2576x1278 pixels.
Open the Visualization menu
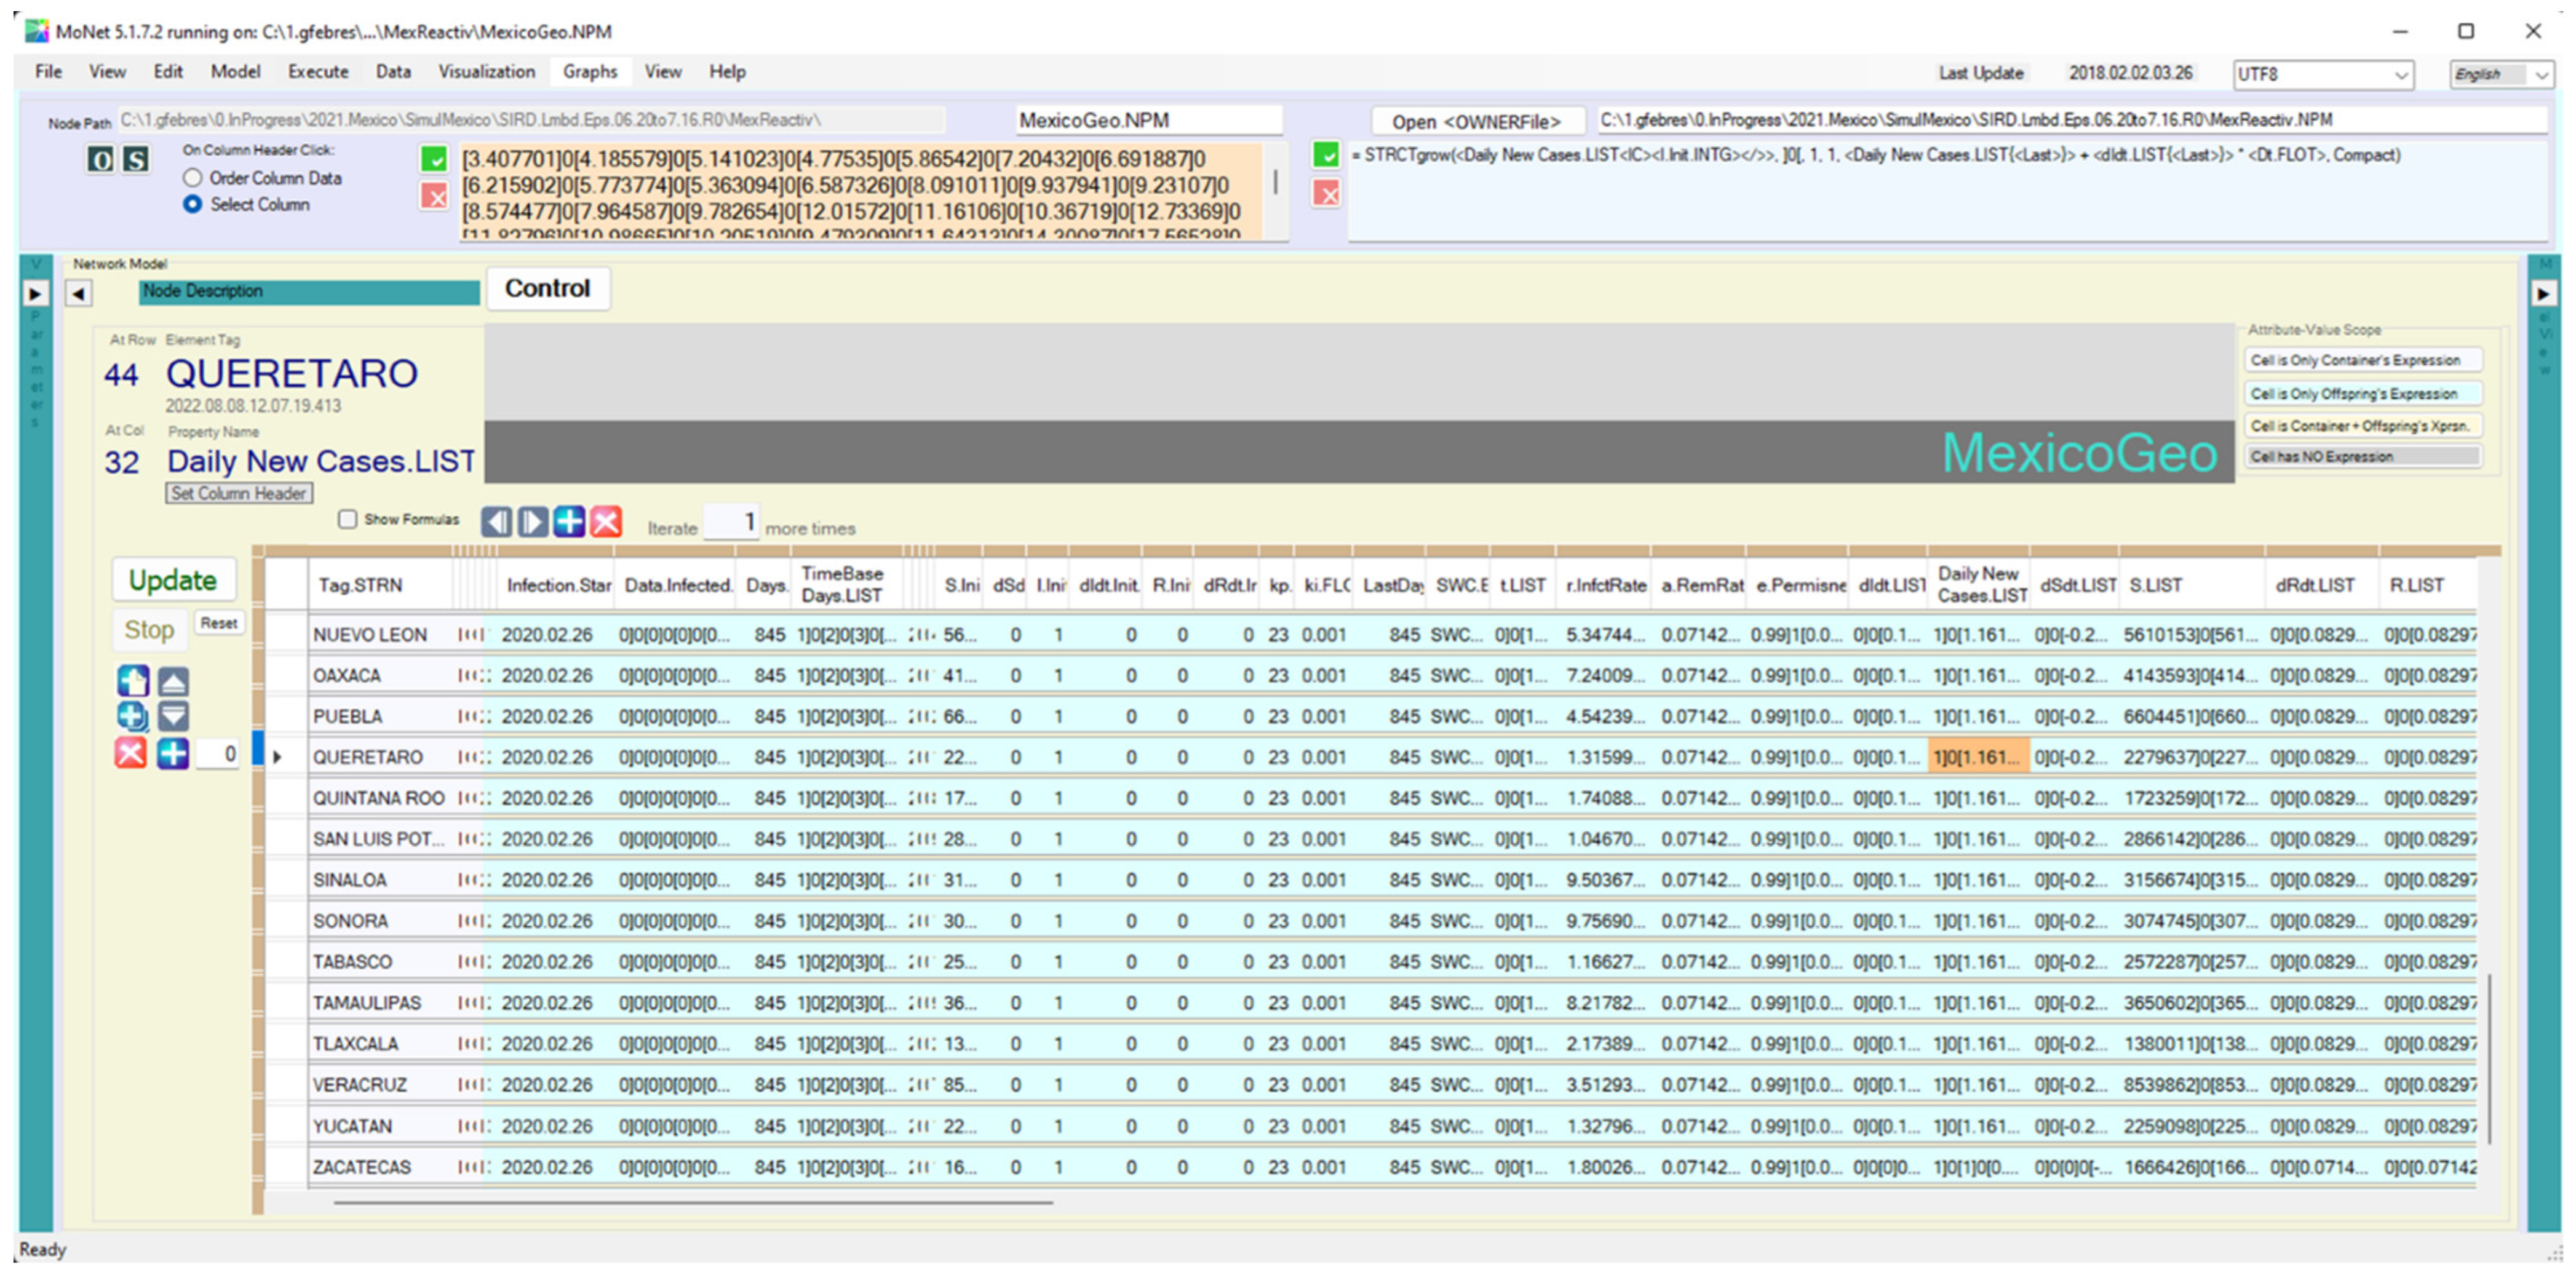tap(486, 72)
